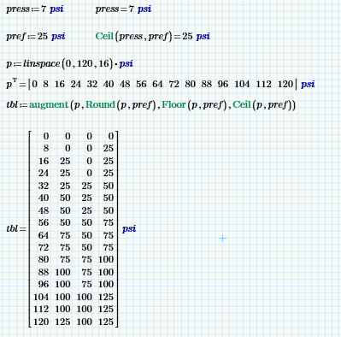Select first-column 0 in tbl matrix top row
Image resolution: width=341 pixels, height=337 pixels.
46,136
